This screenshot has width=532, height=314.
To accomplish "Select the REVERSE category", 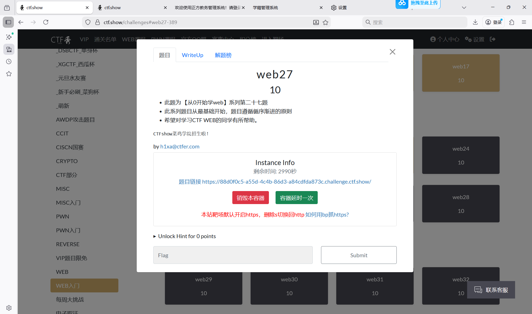I will [85, 244].
